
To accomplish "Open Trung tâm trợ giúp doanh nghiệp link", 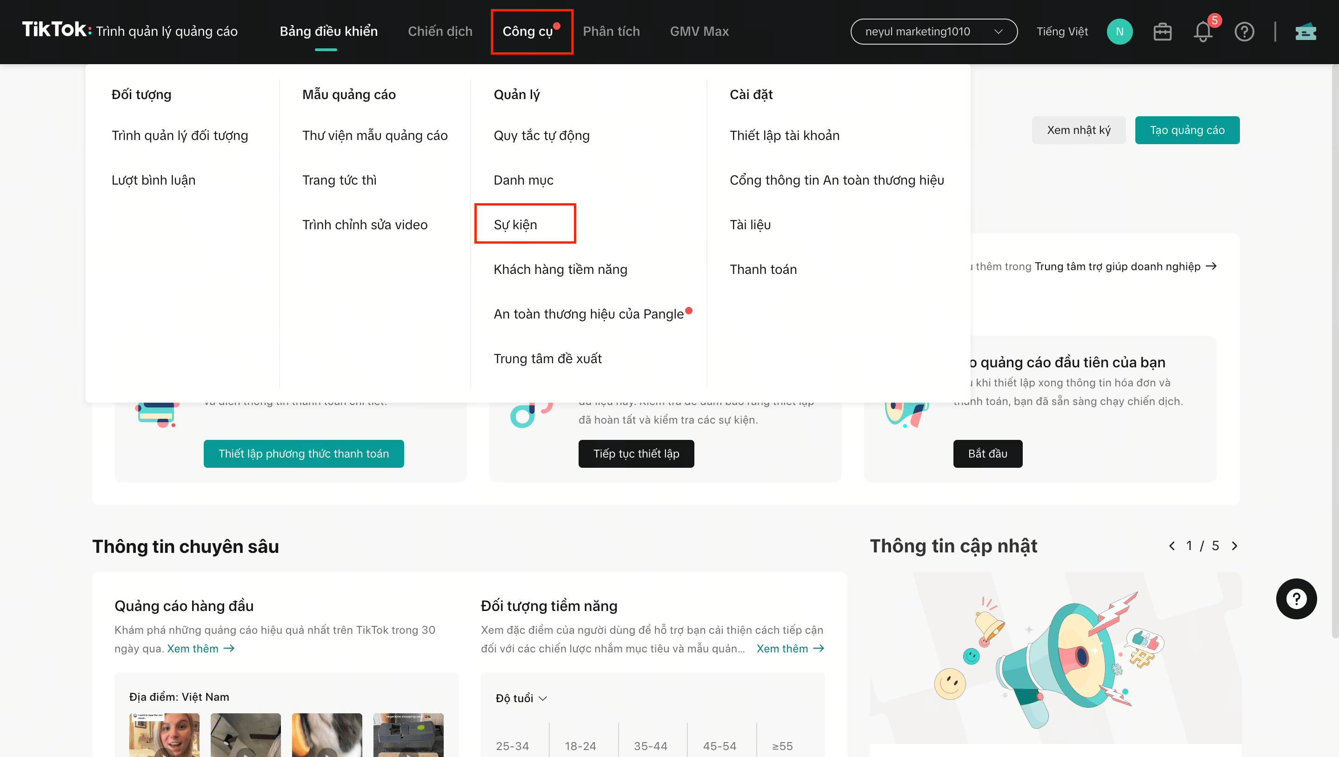I will pyautogui.click(x=1125, y=266).
